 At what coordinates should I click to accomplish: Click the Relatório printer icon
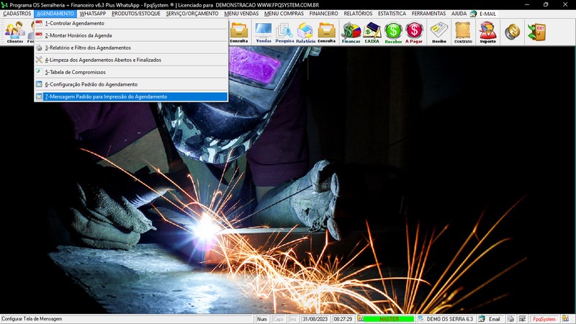coord(305,32)
